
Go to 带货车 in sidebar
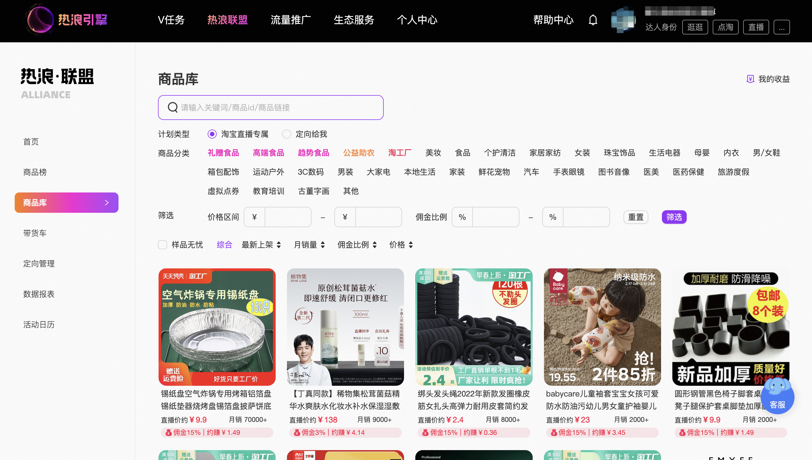pos(35,233)
